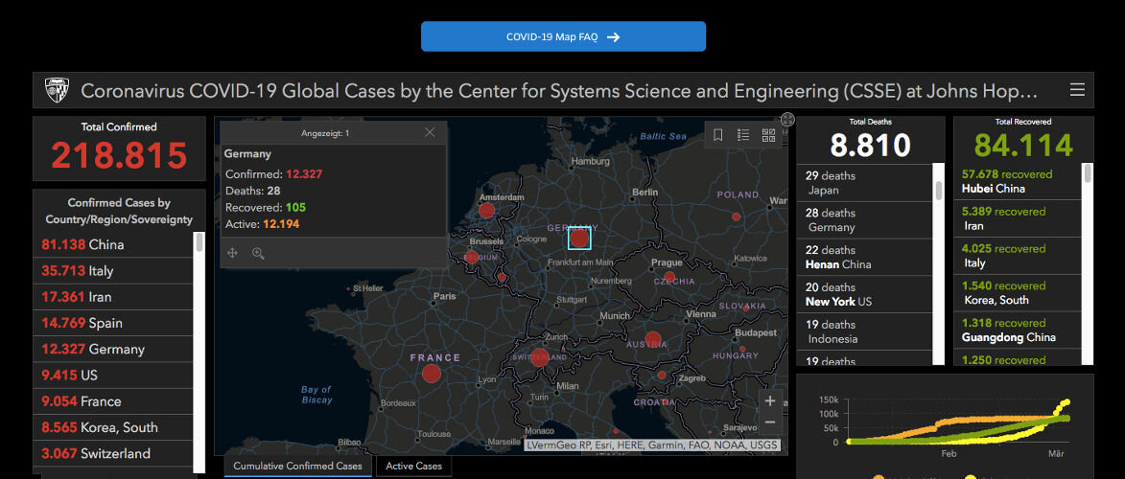Select Germany in confirmed cases list

[112, 350]
